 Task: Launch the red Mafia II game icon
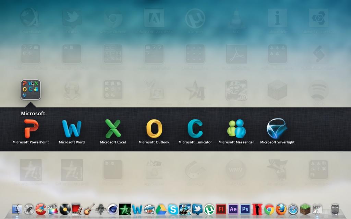click(x=257, y=209)
